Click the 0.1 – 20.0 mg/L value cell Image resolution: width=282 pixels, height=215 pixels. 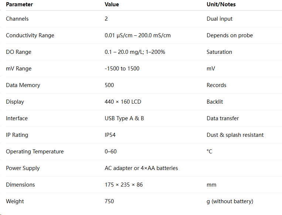coord(135,52)
